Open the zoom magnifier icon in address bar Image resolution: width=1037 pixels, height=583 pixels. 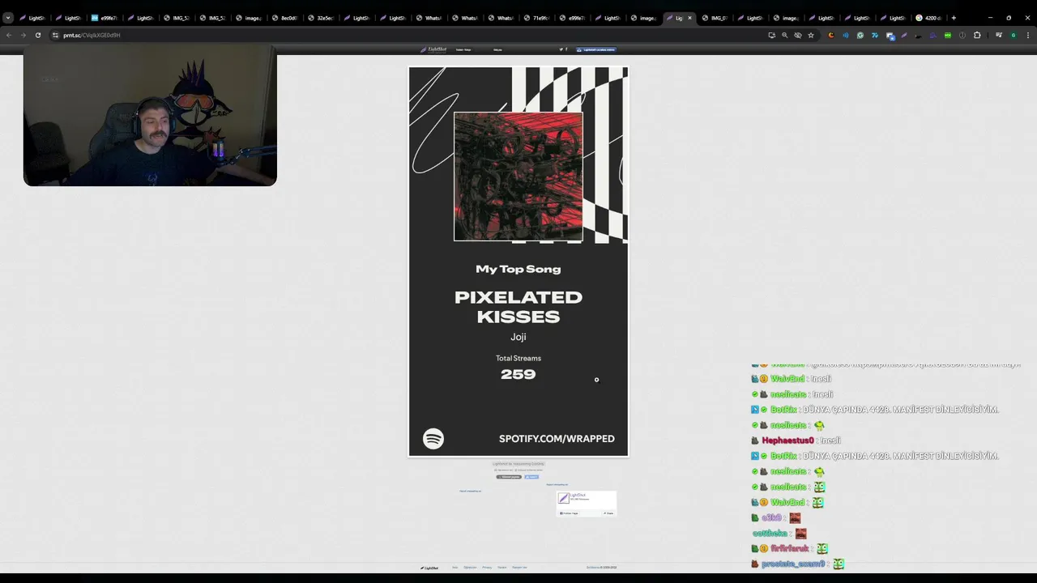(x=784, y=35)
